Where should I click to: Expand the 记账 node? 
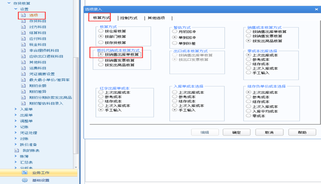tap(16, 127)
